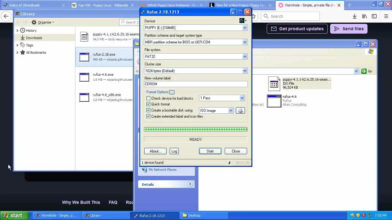
Task: Switch to Index of /downloads tab
Action: [34, 5]
